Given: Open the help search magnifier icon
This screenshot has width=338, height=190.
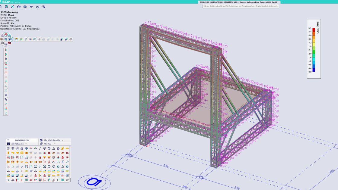Looking at the screenshot, I should [x=44, y=6].
